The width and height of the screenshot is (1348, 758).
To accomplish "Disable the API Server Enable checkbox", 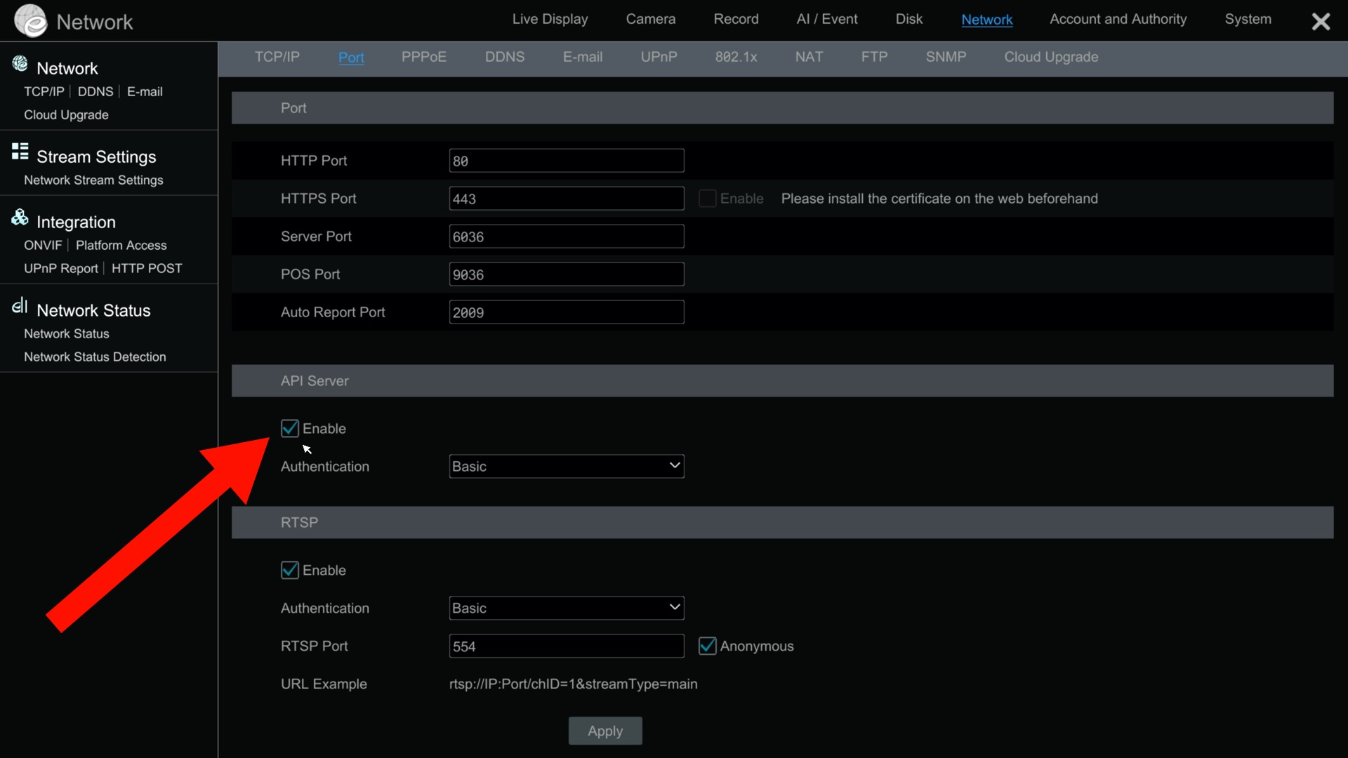I will 290,428.
